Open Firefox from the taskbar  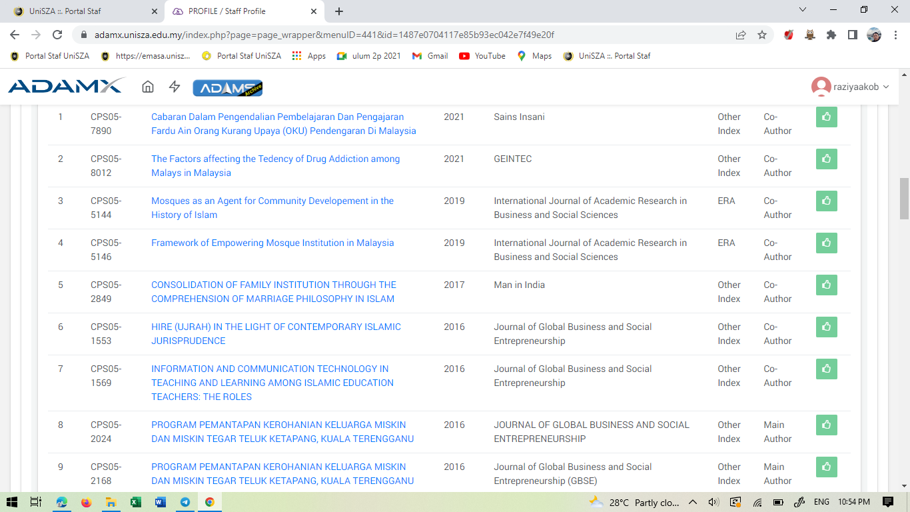(x=86, y=502)
